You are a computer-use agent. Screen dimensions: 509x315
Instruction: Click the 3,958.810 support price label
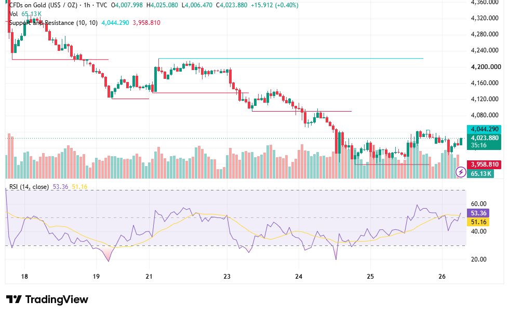[484, 164]
